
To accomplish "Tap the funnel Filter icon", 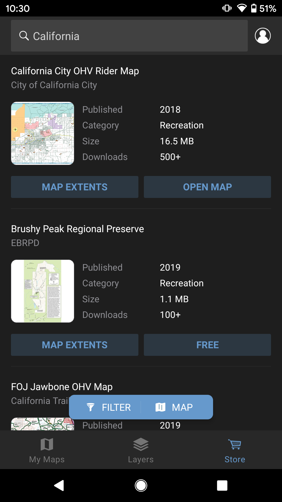I will [x=90, y=407].
